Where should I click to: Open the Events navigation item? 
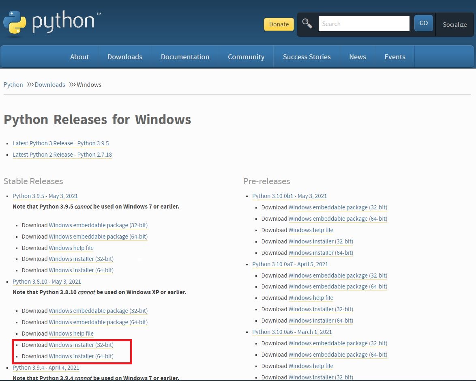click(395, 57)
